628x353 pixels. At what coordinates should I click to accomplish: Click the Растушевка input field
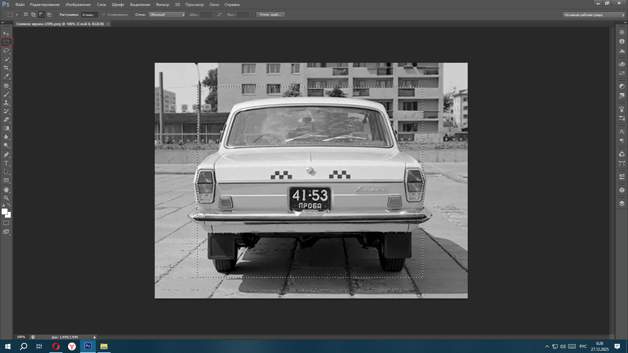(89, 15)
